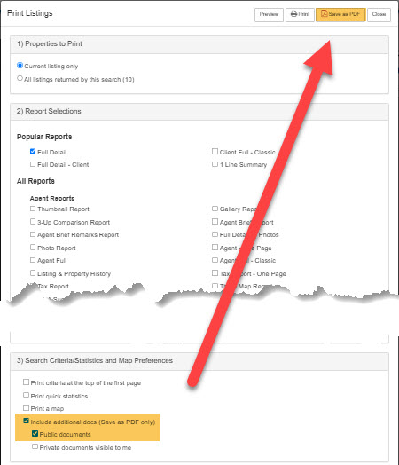Click the Print button with printer icon
This screenshot has height=465, width=399.
(x=300, y=14)
